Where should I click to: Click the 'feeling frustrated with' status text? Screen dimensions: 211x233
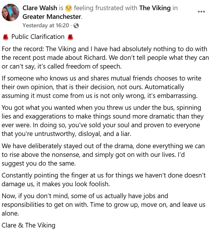pyautogui.click(x=105, y=8)
